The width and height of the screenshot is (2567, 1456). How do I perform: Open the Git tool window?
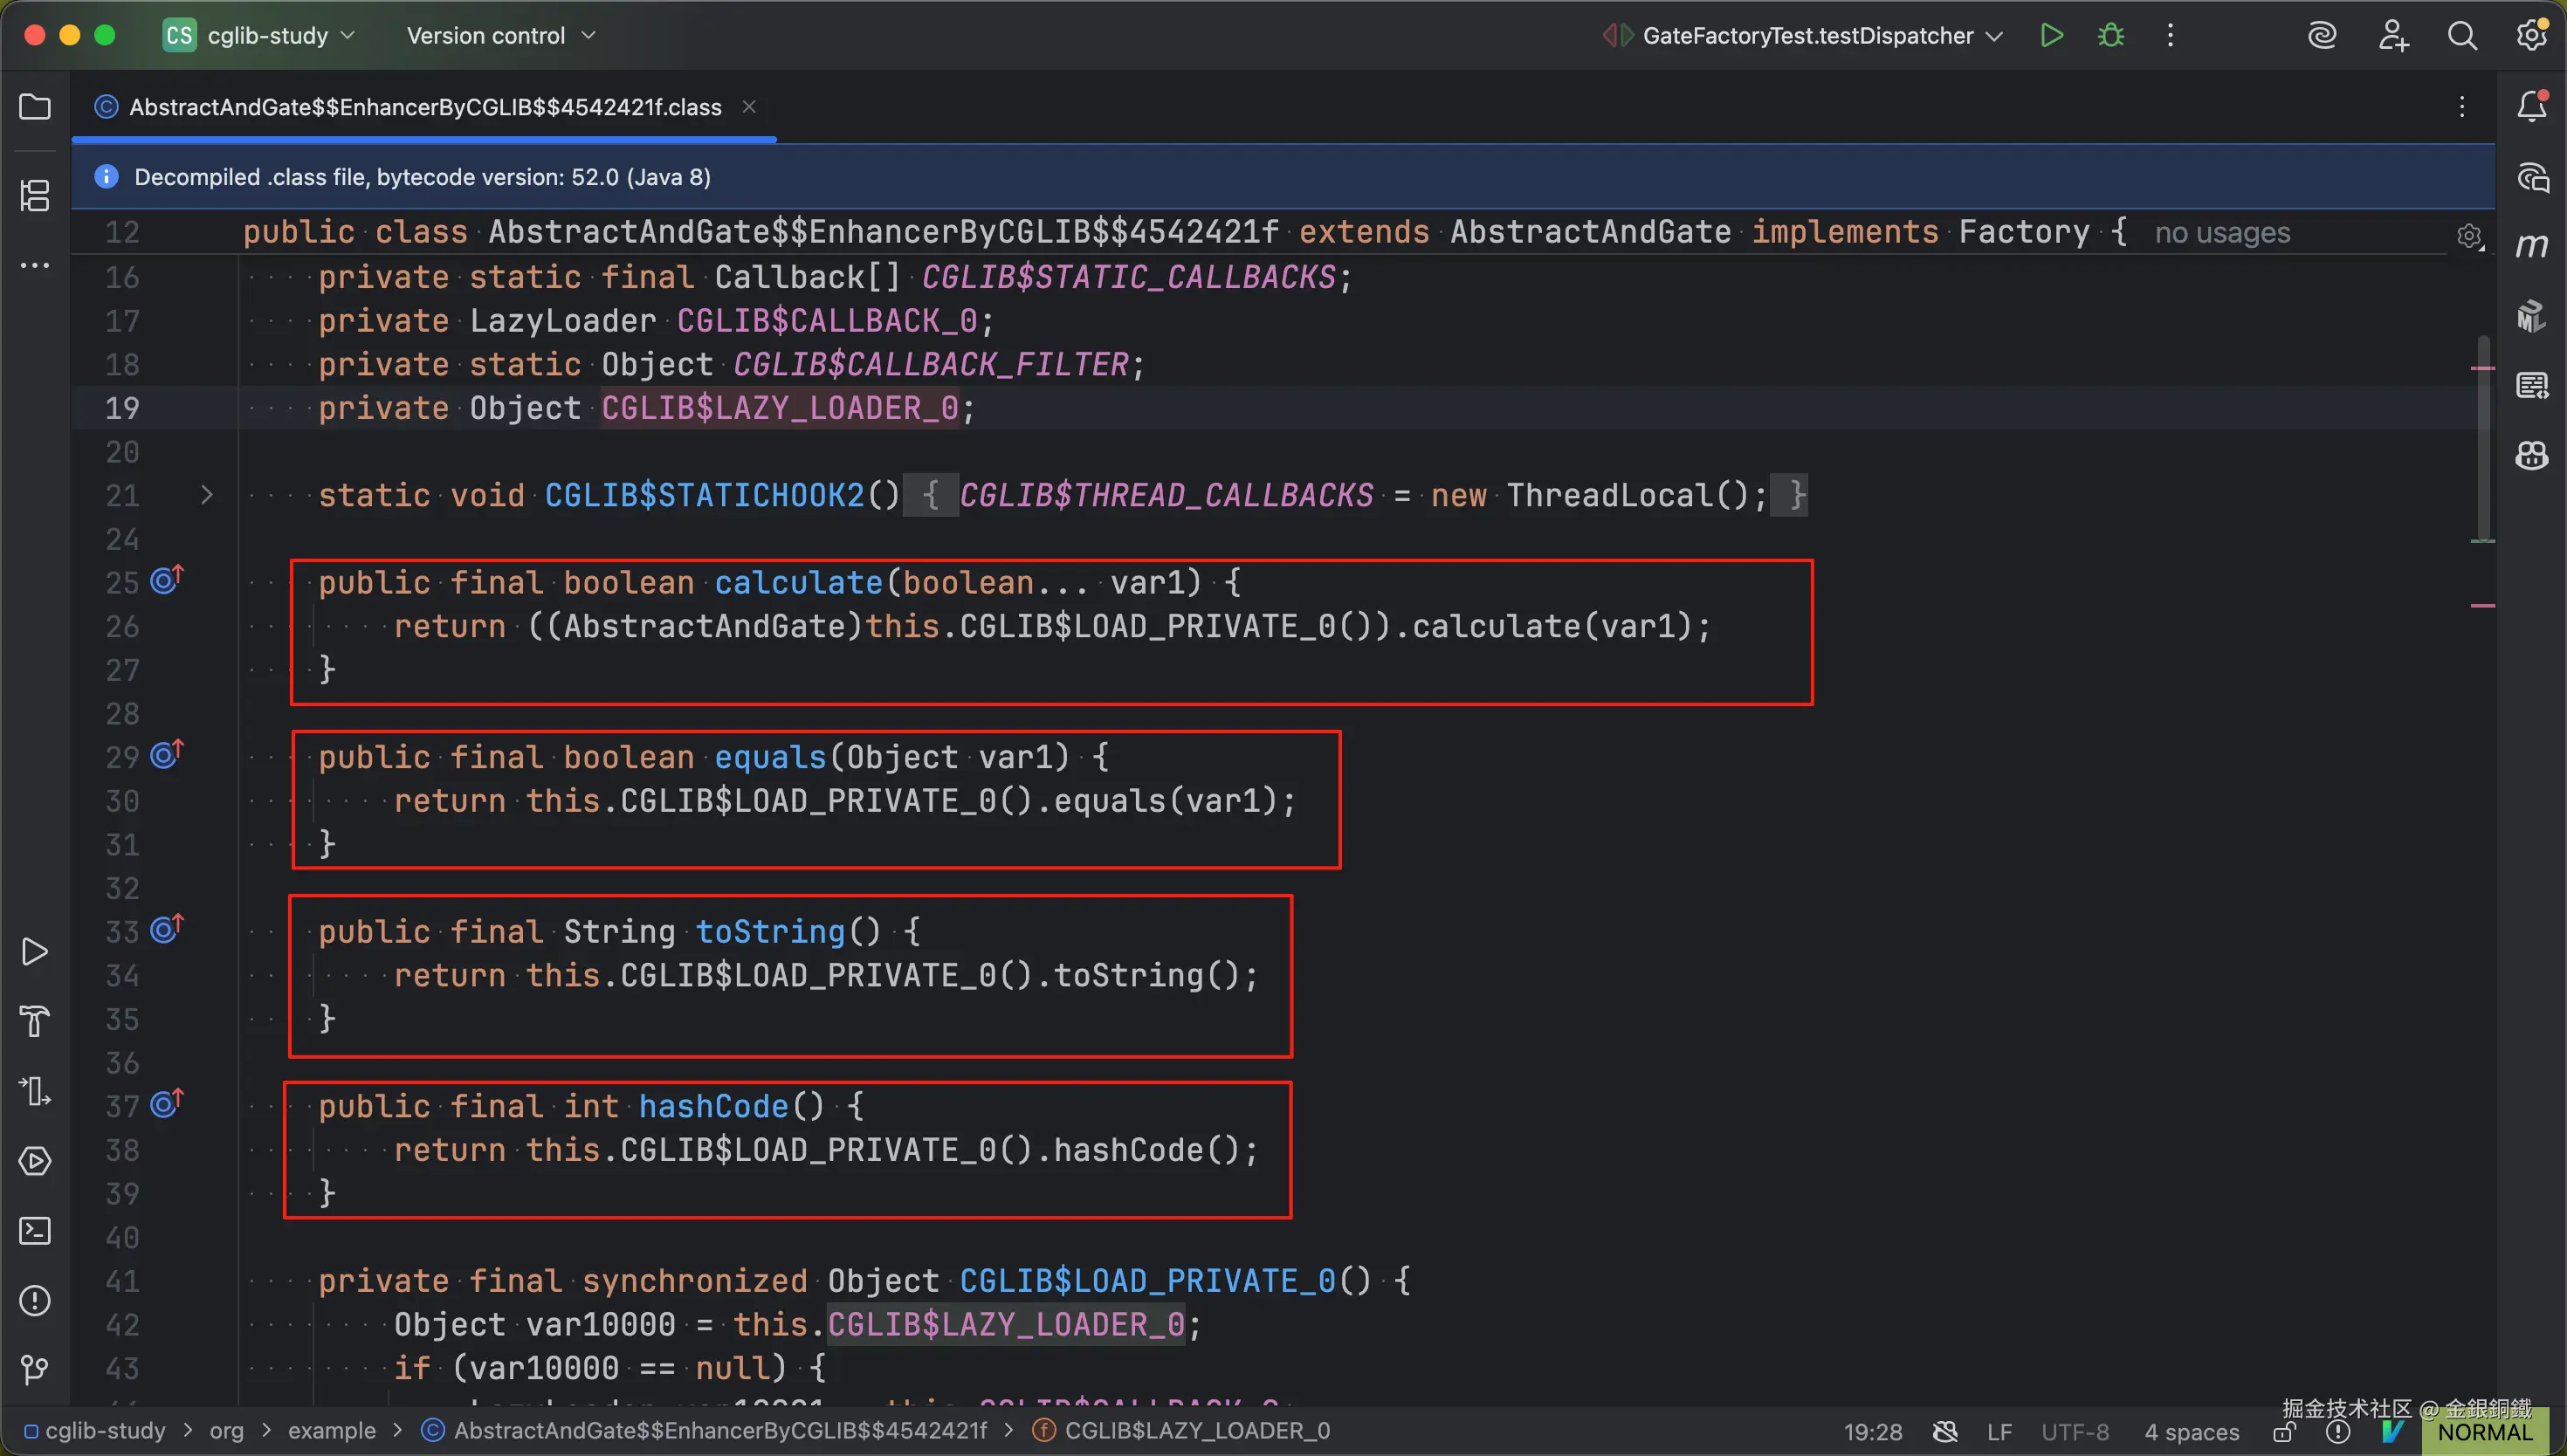click(35, 1370)
